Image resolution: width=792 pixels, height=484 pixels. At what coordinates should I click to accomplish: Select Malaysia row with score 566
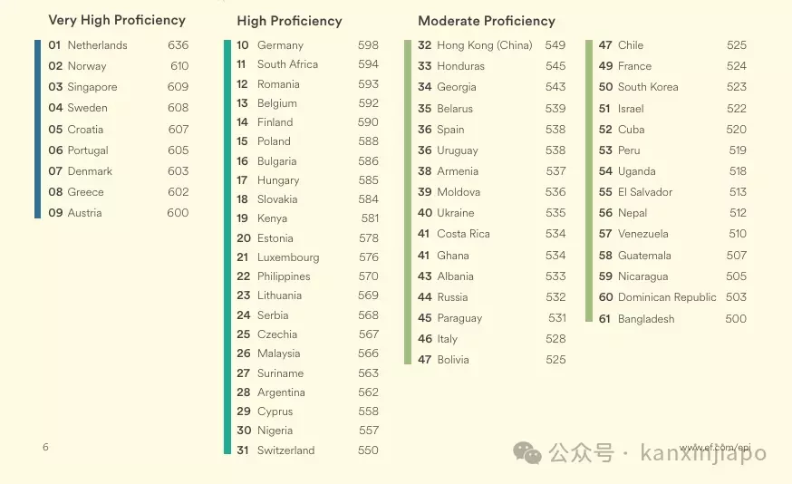click(x=307, y=353)
